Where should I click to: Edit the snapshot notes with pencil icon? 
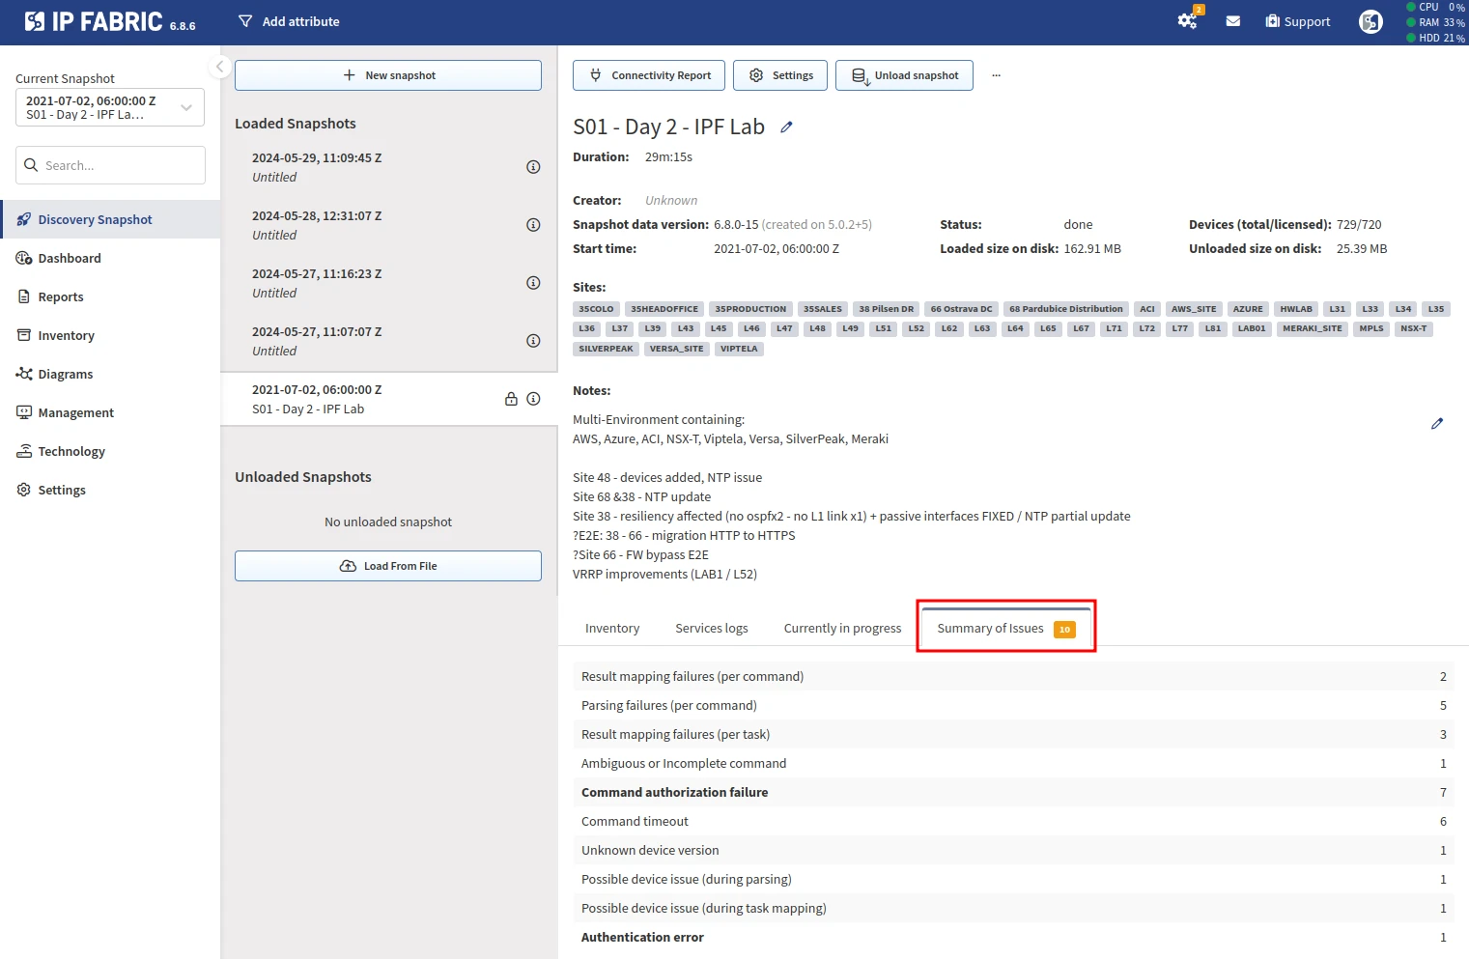point(1437,424)
